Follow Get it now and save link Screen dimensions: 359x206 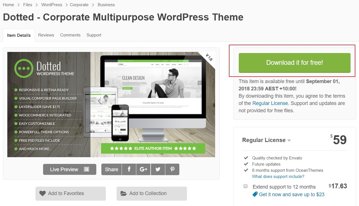(x=291, y=194)
